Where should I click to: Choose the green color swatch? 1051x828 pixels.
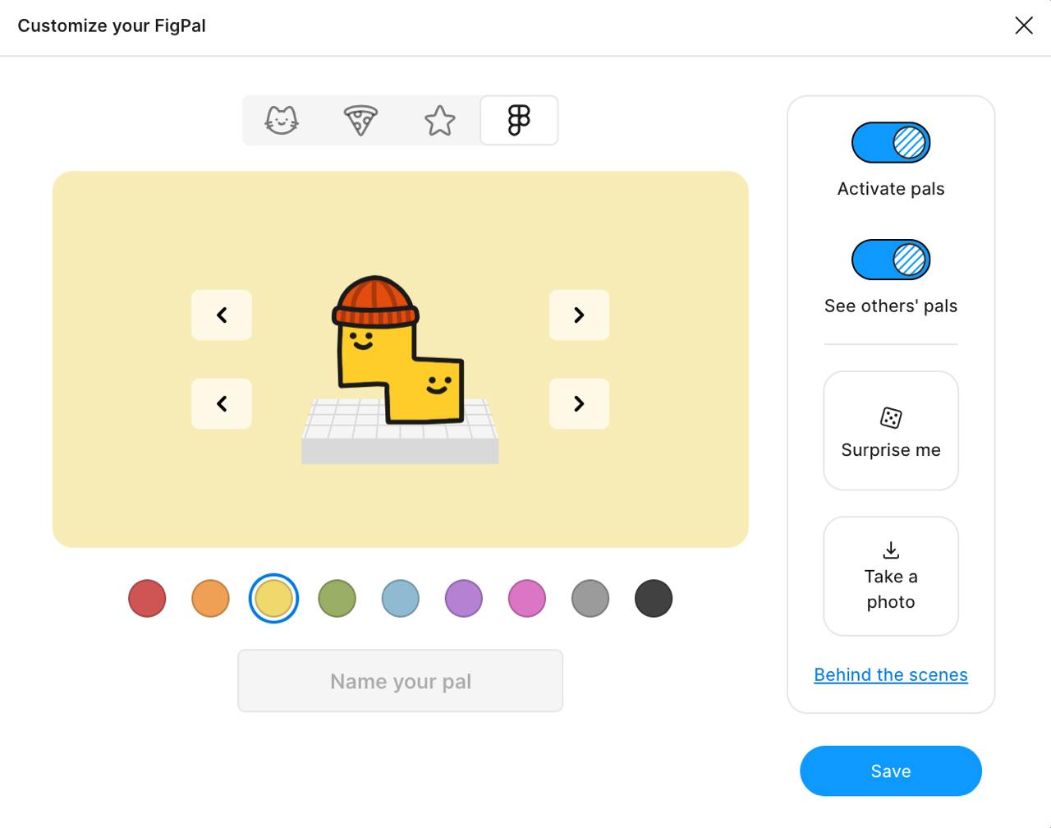pyautogui.click(x=337, y=598)
